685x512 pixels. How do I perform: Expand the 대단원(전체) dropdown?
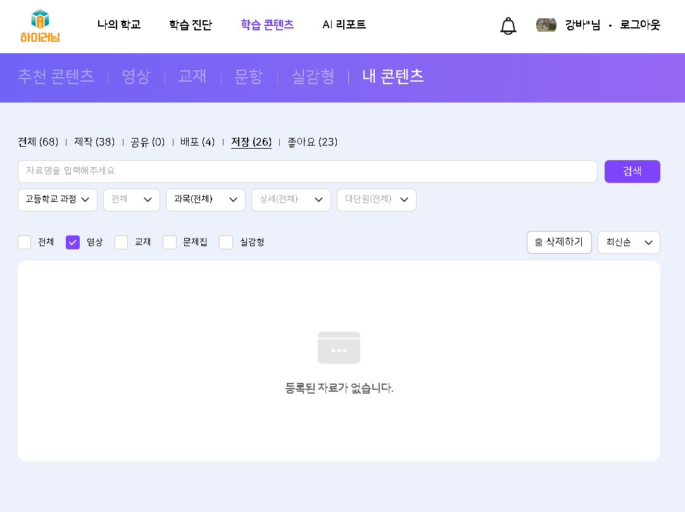click(376, 200)
